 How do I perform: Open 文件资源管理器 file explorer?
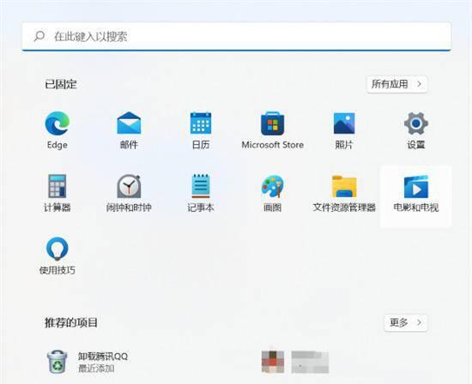point(344,193)
